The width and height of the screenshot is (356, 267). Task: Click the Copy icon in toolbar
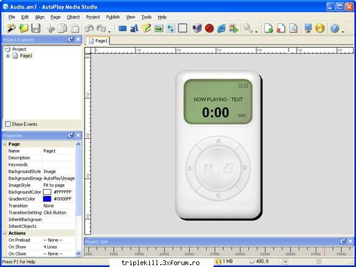coord(63,28)
